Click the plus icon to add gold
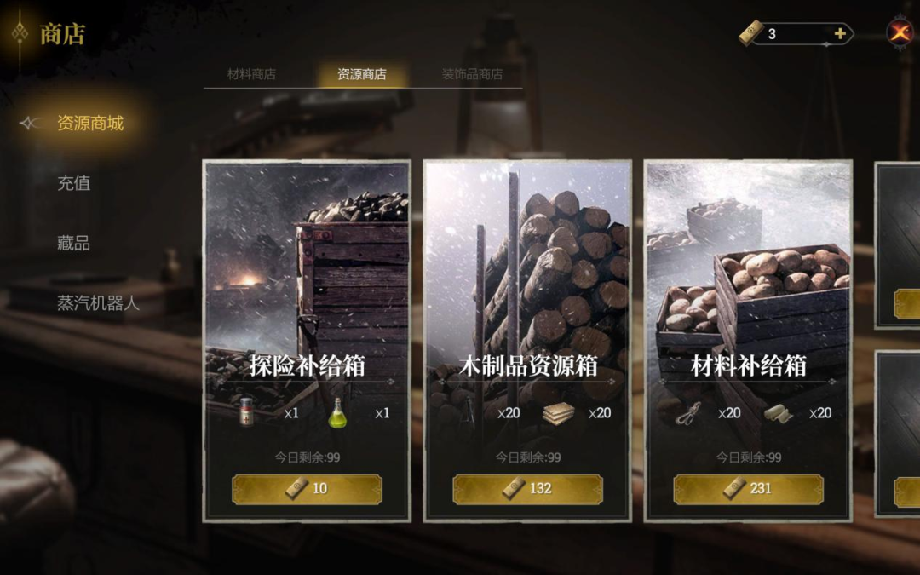 (x=840, y=34)
